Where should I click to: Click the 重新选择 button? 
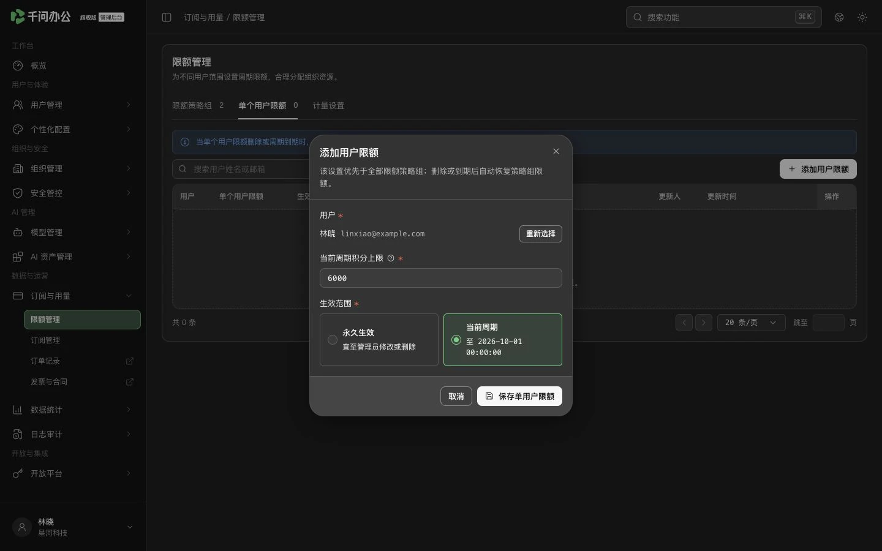(541, 234)
